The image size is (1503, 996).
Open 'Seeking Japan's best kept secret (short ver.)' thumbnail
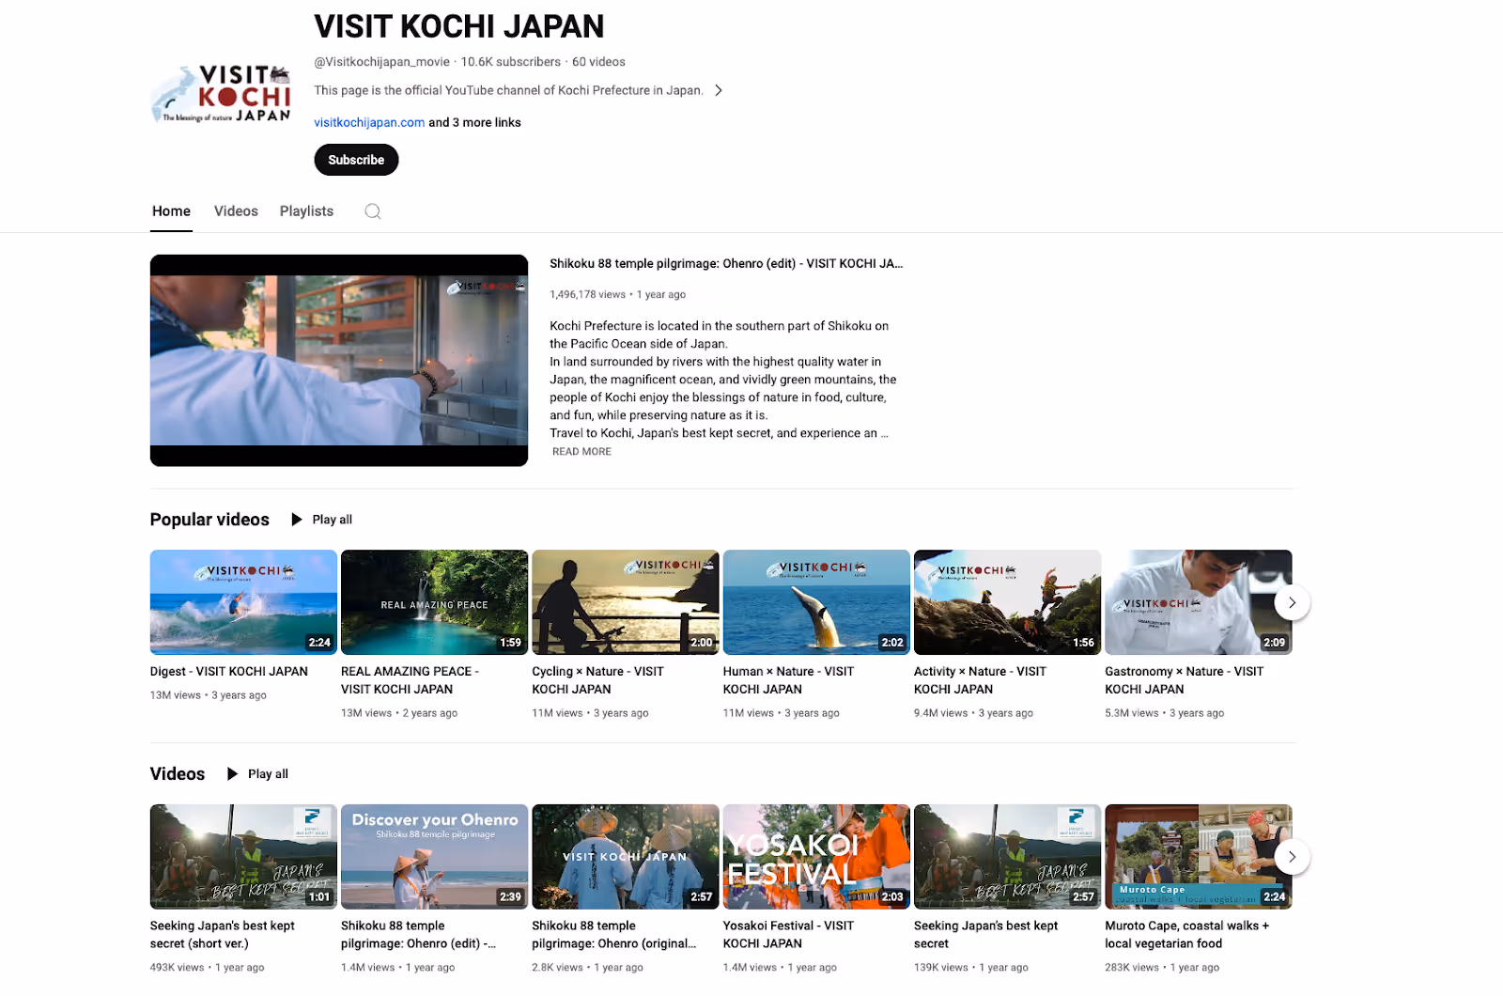click(x=243, y=856)
